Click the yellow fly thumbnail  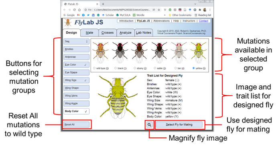(x=199, y=52)
